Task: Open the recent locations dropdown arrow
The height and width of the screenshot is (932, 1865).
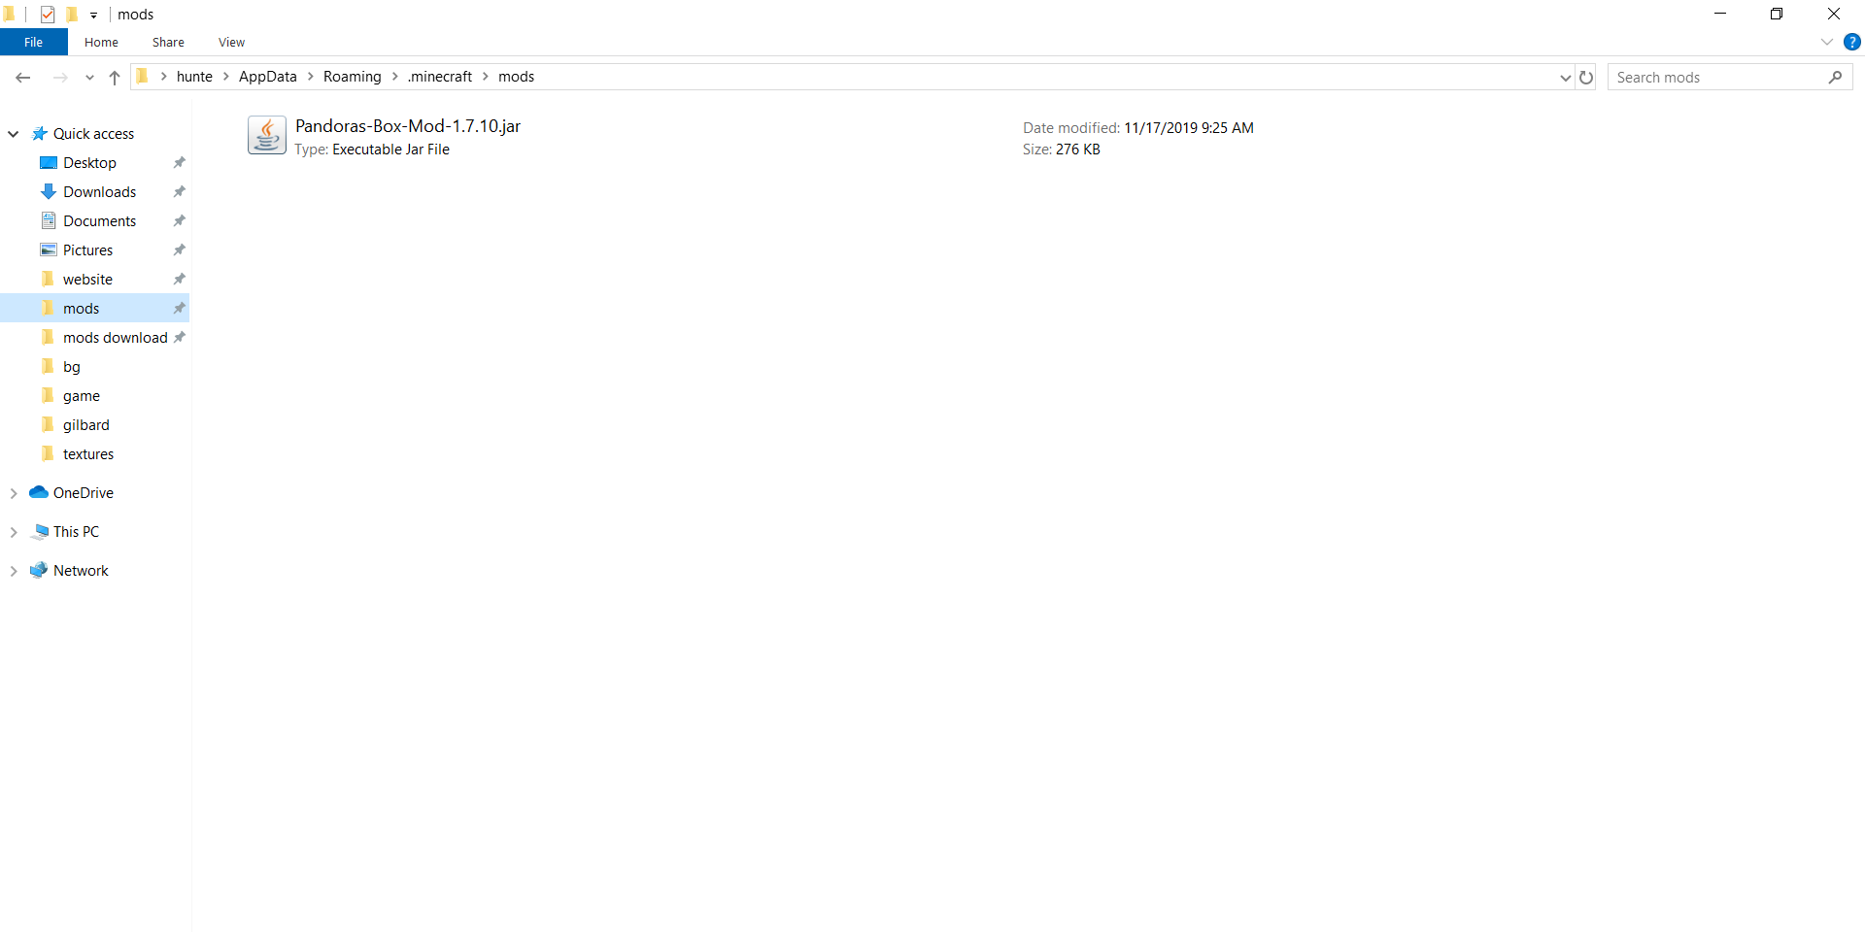Action: point(89,78)
